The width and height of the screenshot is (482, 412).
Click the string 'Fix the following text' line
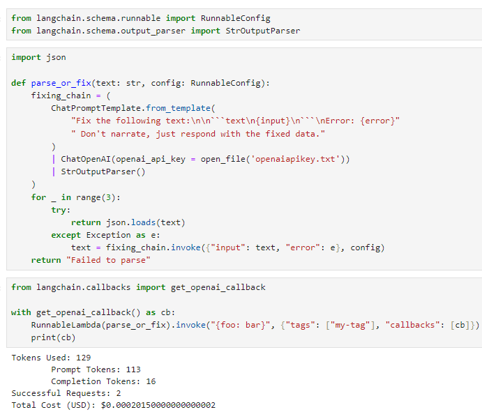(x=235, y=121)
